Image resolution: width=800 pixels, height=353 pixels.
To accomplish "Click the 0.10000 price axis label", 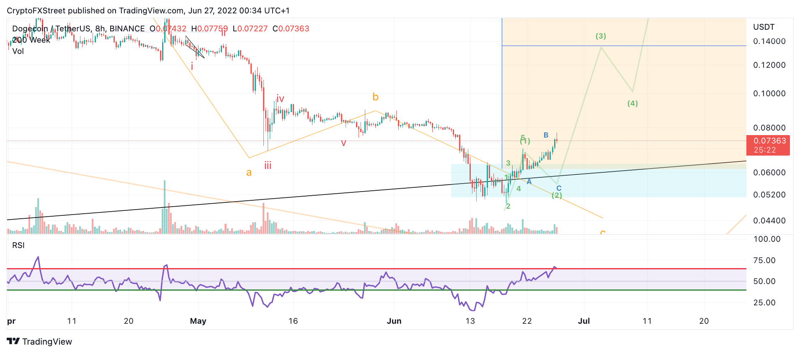I will (x=769, y=93).
